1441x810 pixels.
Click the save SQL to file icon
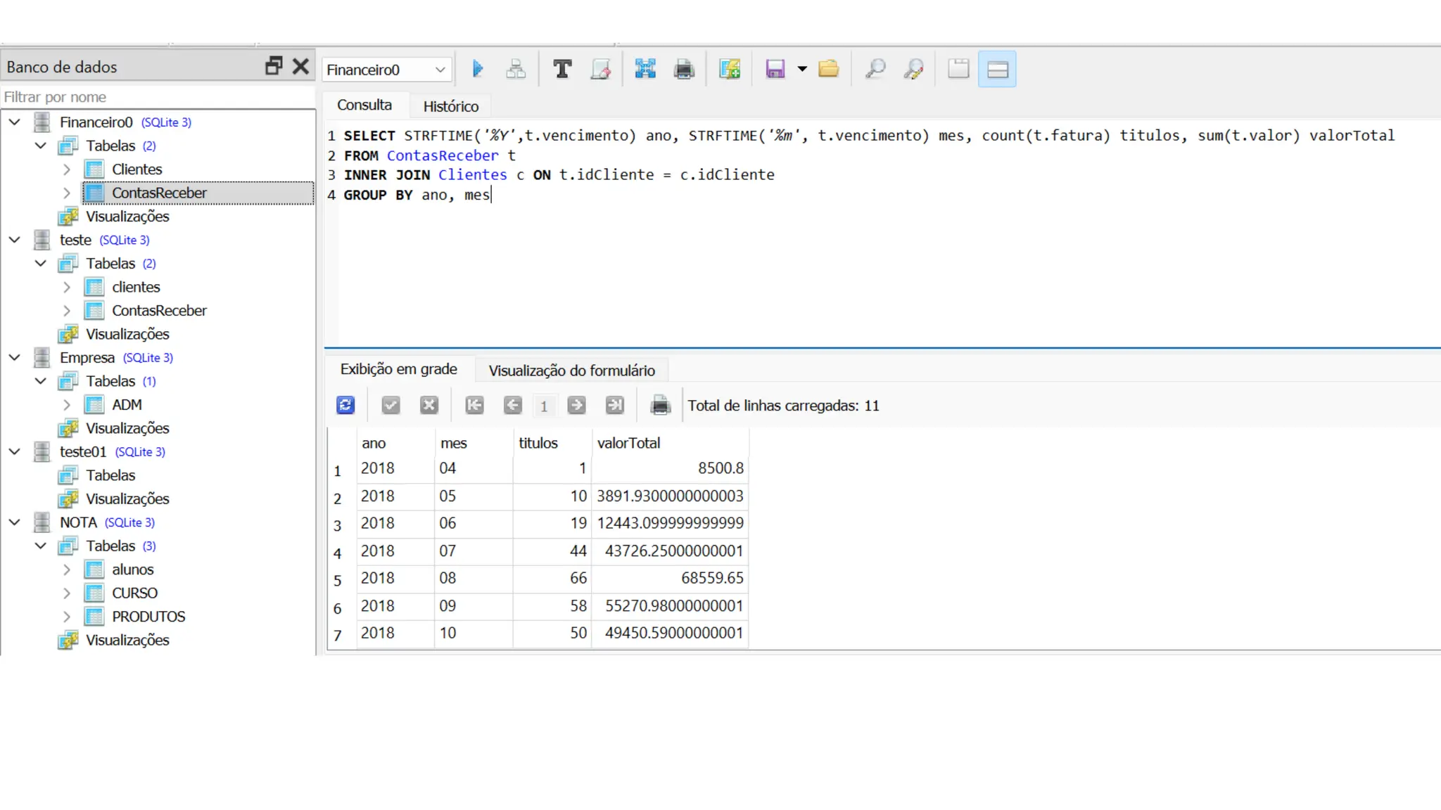click(775, 69)
